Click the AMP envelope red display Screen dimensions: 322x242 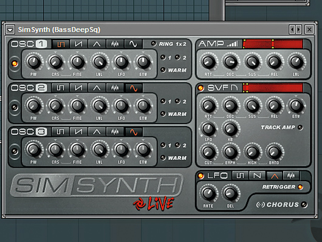pos(273,44)
